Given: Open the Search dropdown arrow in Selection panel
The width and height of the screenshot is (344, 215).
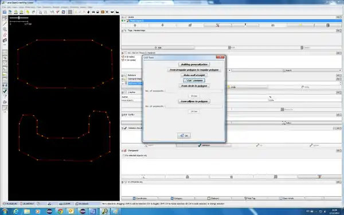Looking at the screenshot, I should [x=340, y=71].
